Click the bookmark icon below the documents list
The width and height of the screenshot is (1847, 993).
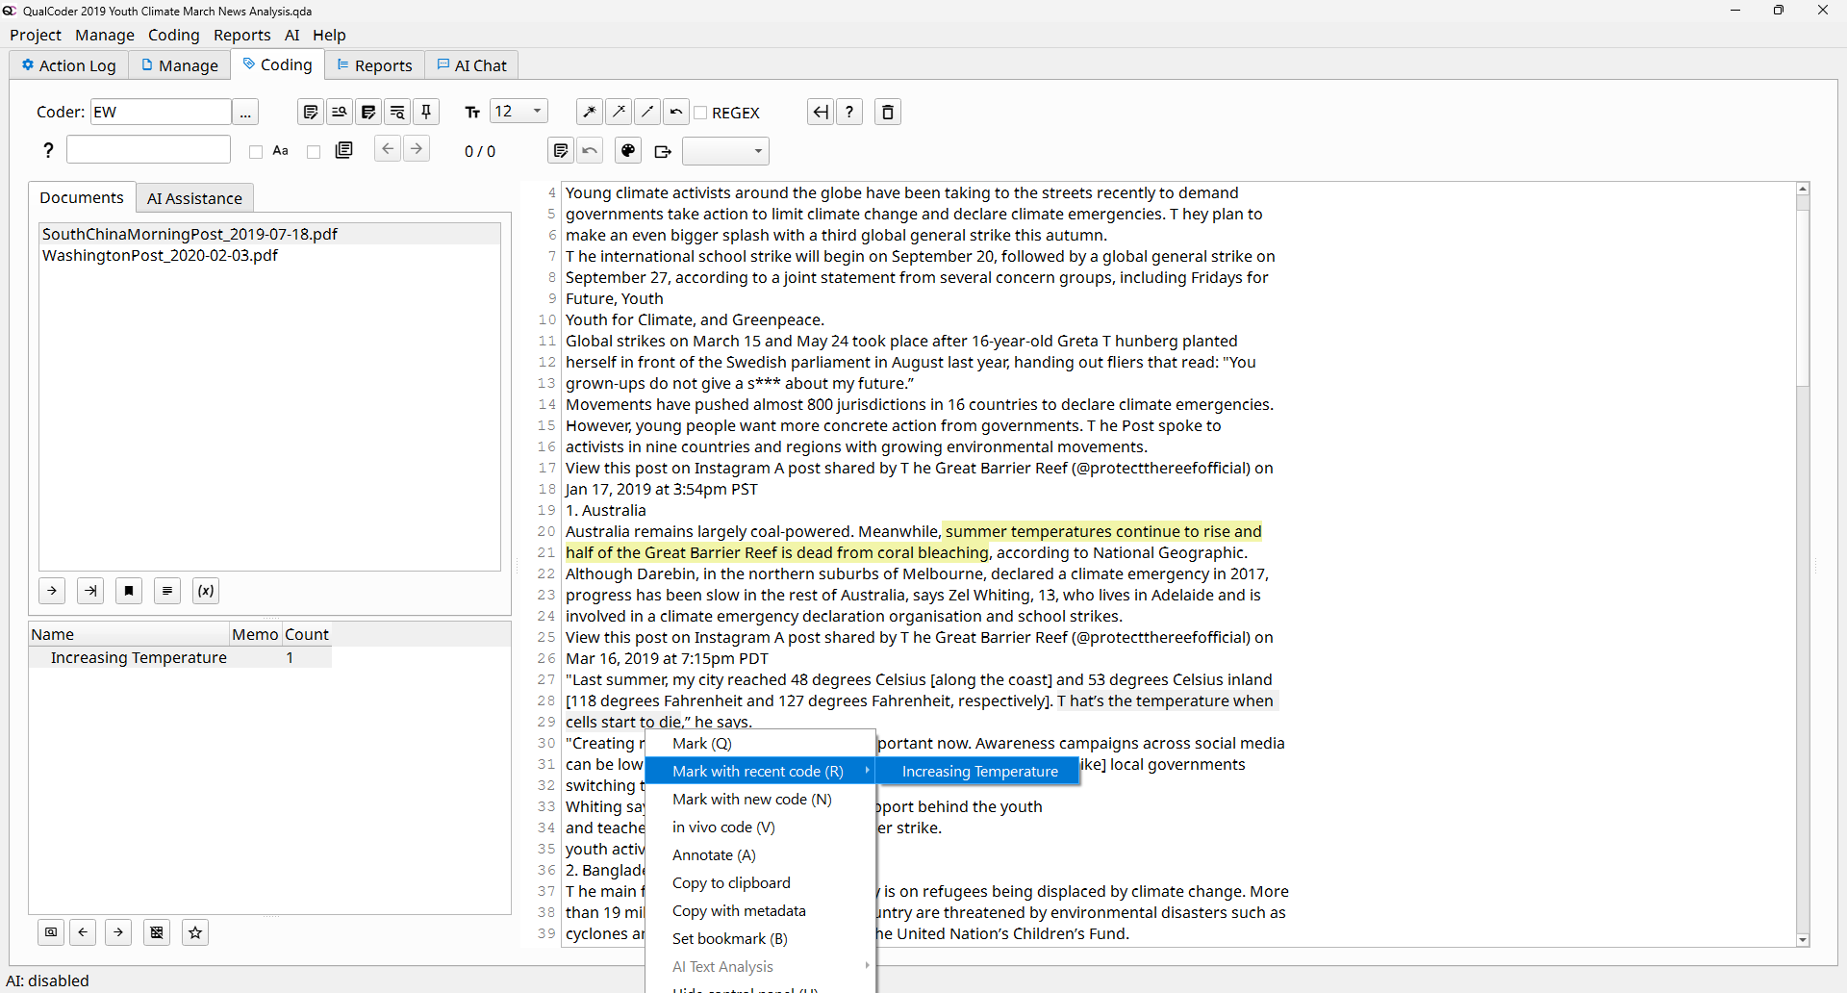click(x=129, y=591)
